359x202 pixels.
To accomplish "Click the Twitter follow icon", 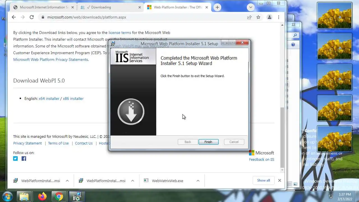I will pyautogui.click(x=15, y=159).
